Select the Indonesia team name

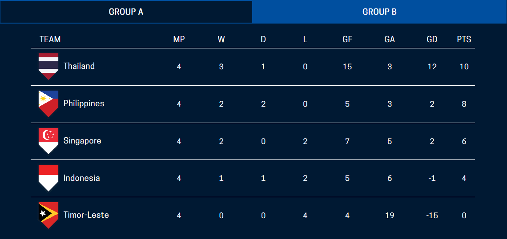pos(81,178)
